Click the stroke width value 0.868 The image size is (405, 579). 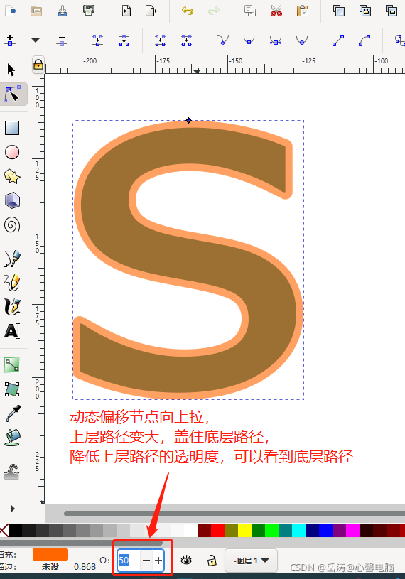tap(85, 566)
